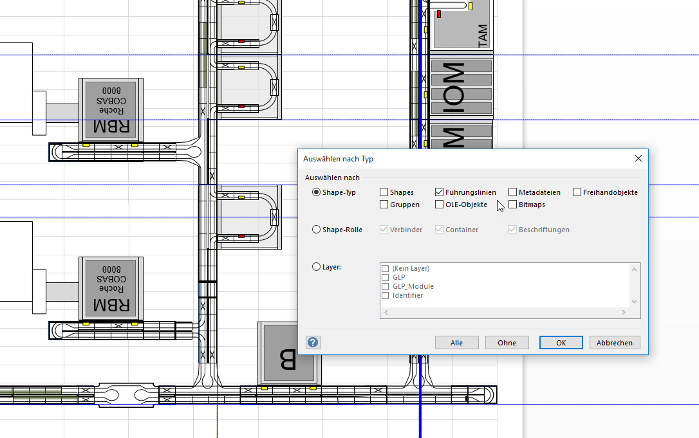Check the GLP_Module layer entry
The height and width of the screenshot is (438, 699).
coord(385,286)
